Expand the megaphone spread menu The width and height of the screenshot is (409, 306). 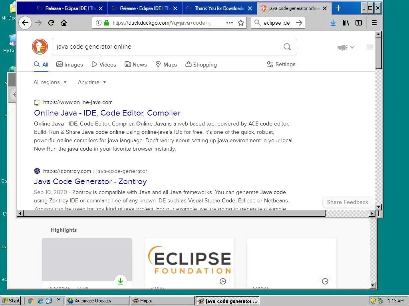[345, 47]
